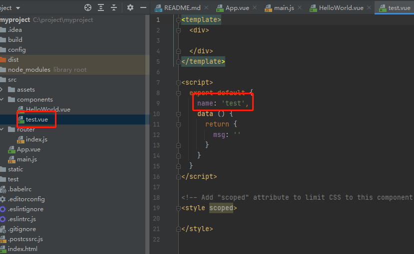Select the dist folder
Screen dimensions: 414x254
click(13, 60)
